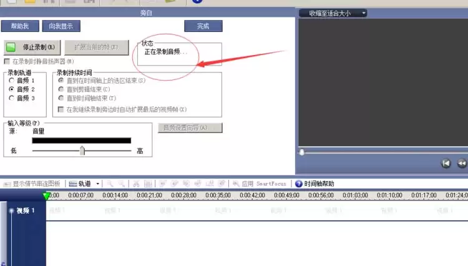Click the input level volume slider handle
Screen dimensions: 468x266
82,150
